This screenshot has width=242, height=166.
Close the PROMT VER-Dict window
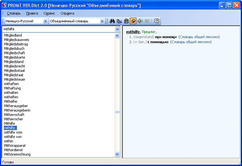(237, 5)
